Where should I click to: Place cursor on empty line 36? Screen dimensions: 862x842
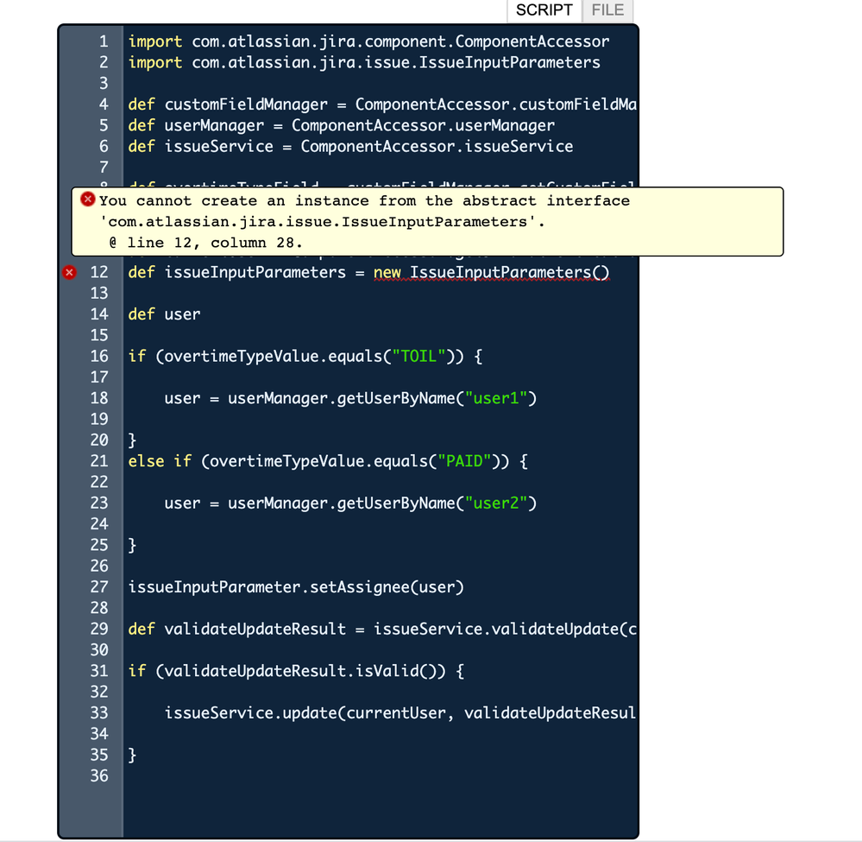(380, 776)
